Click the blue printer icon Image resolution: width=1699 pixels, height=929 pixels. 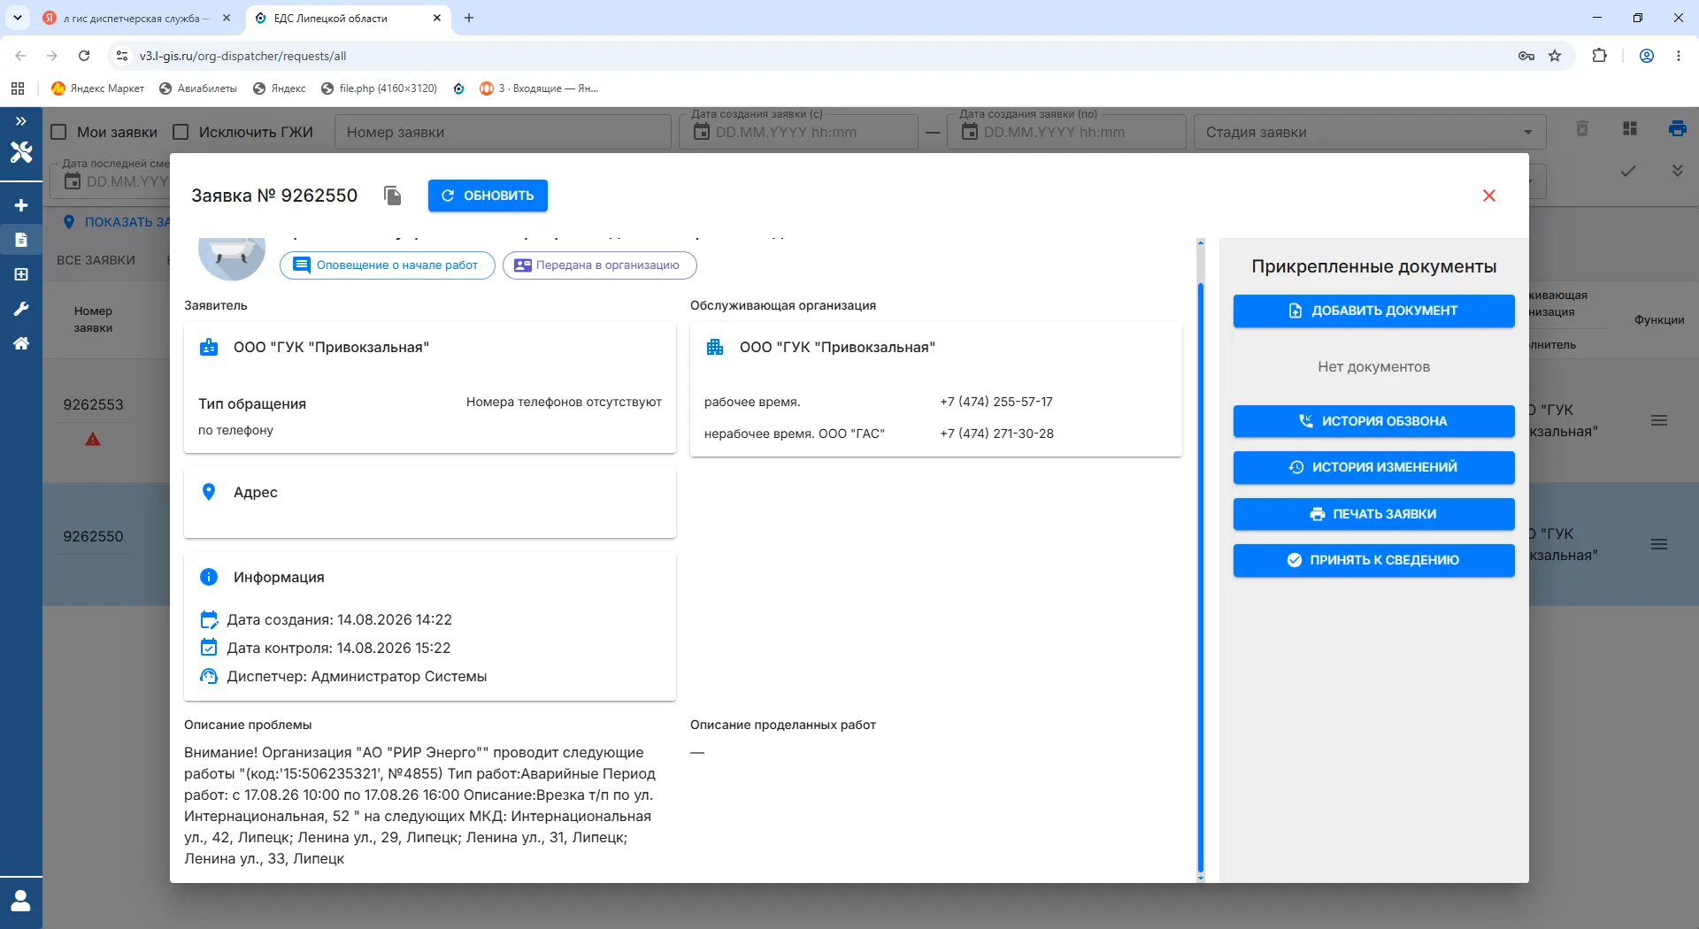point(1677,129)
